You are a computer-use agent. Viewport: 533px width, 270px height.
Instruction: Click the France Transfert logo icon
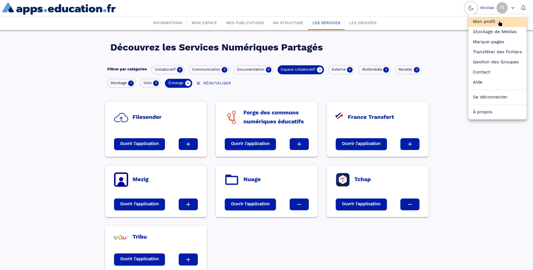(339, 116)
